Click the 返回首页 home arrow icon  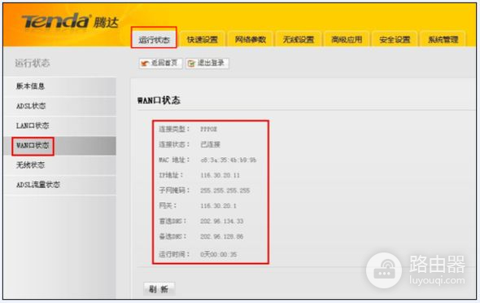pyautogui.click(x=145, y=64)
